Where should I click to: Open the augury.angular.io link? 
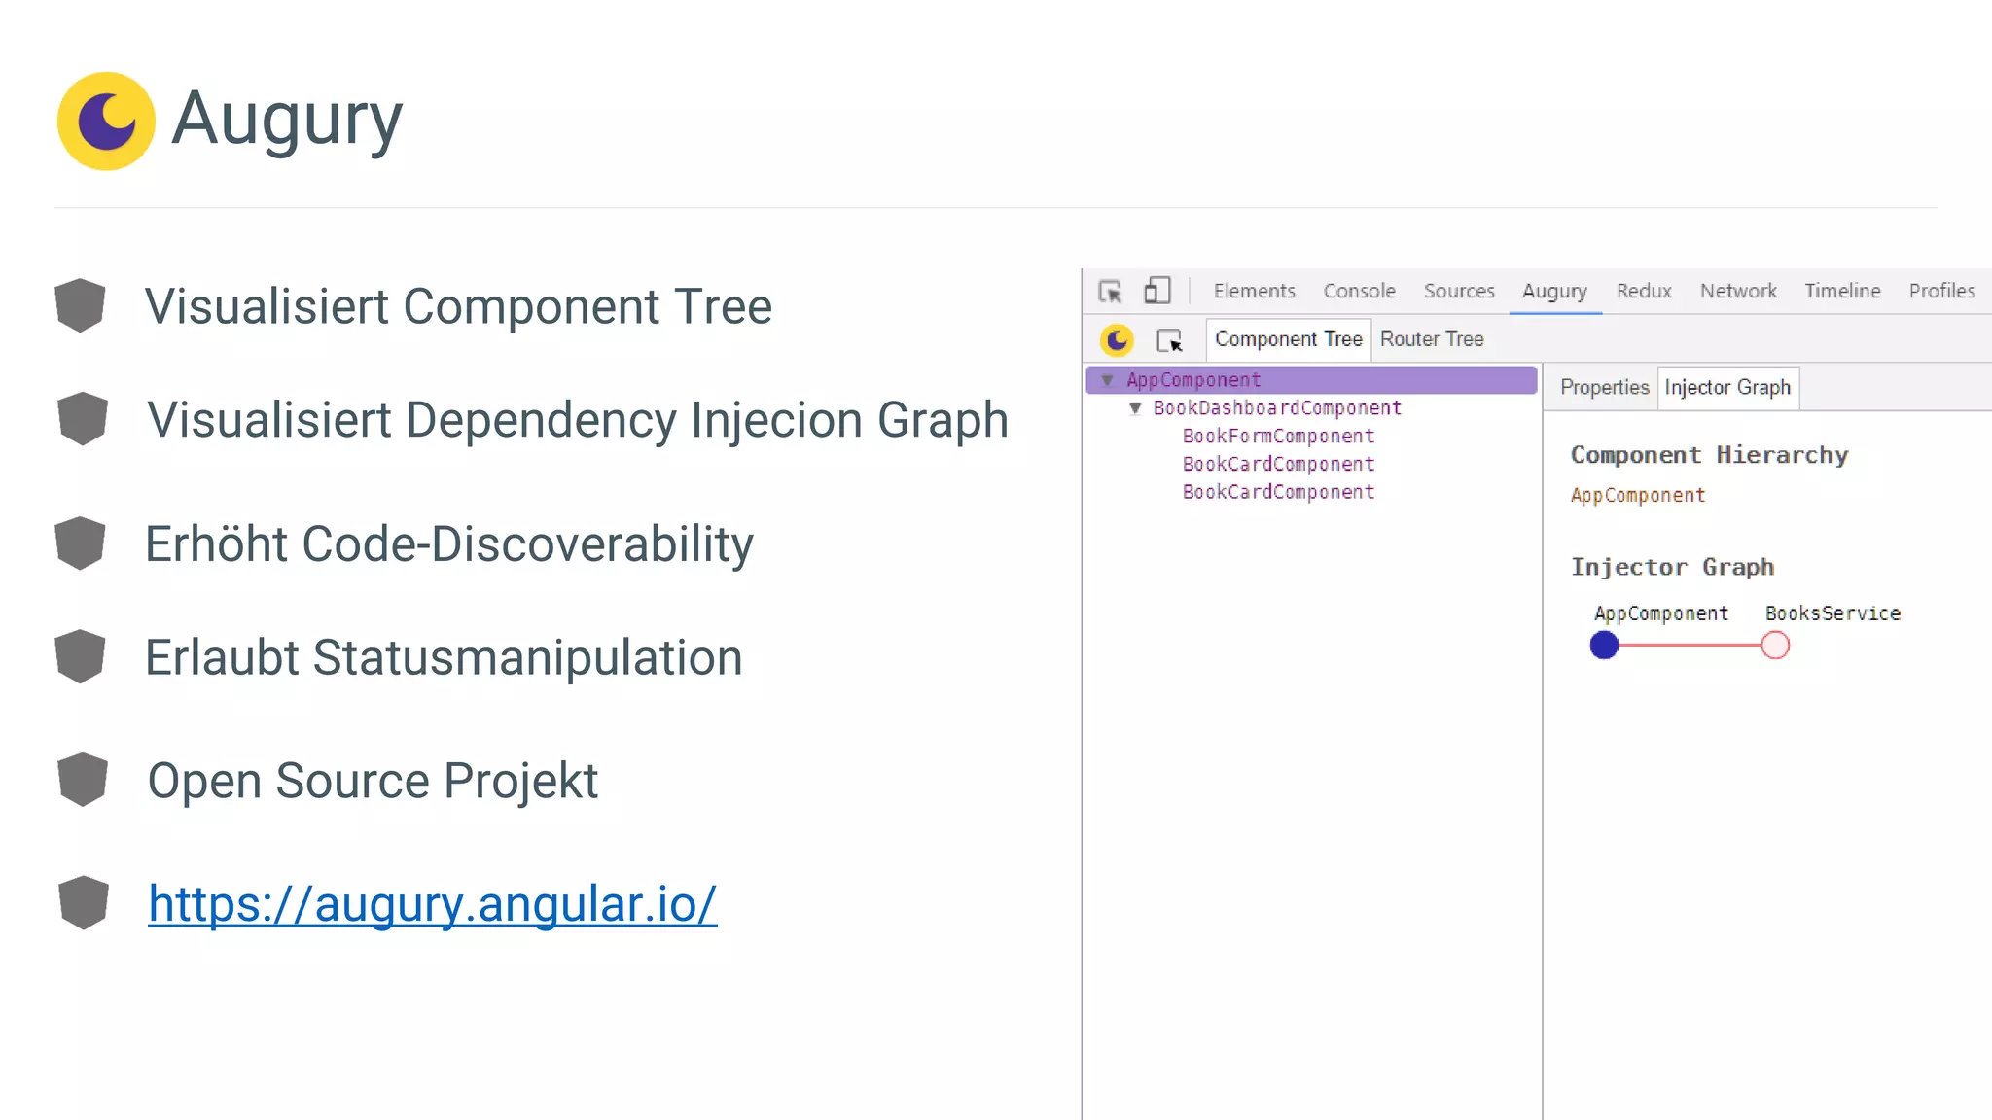[x=432, y=903]
